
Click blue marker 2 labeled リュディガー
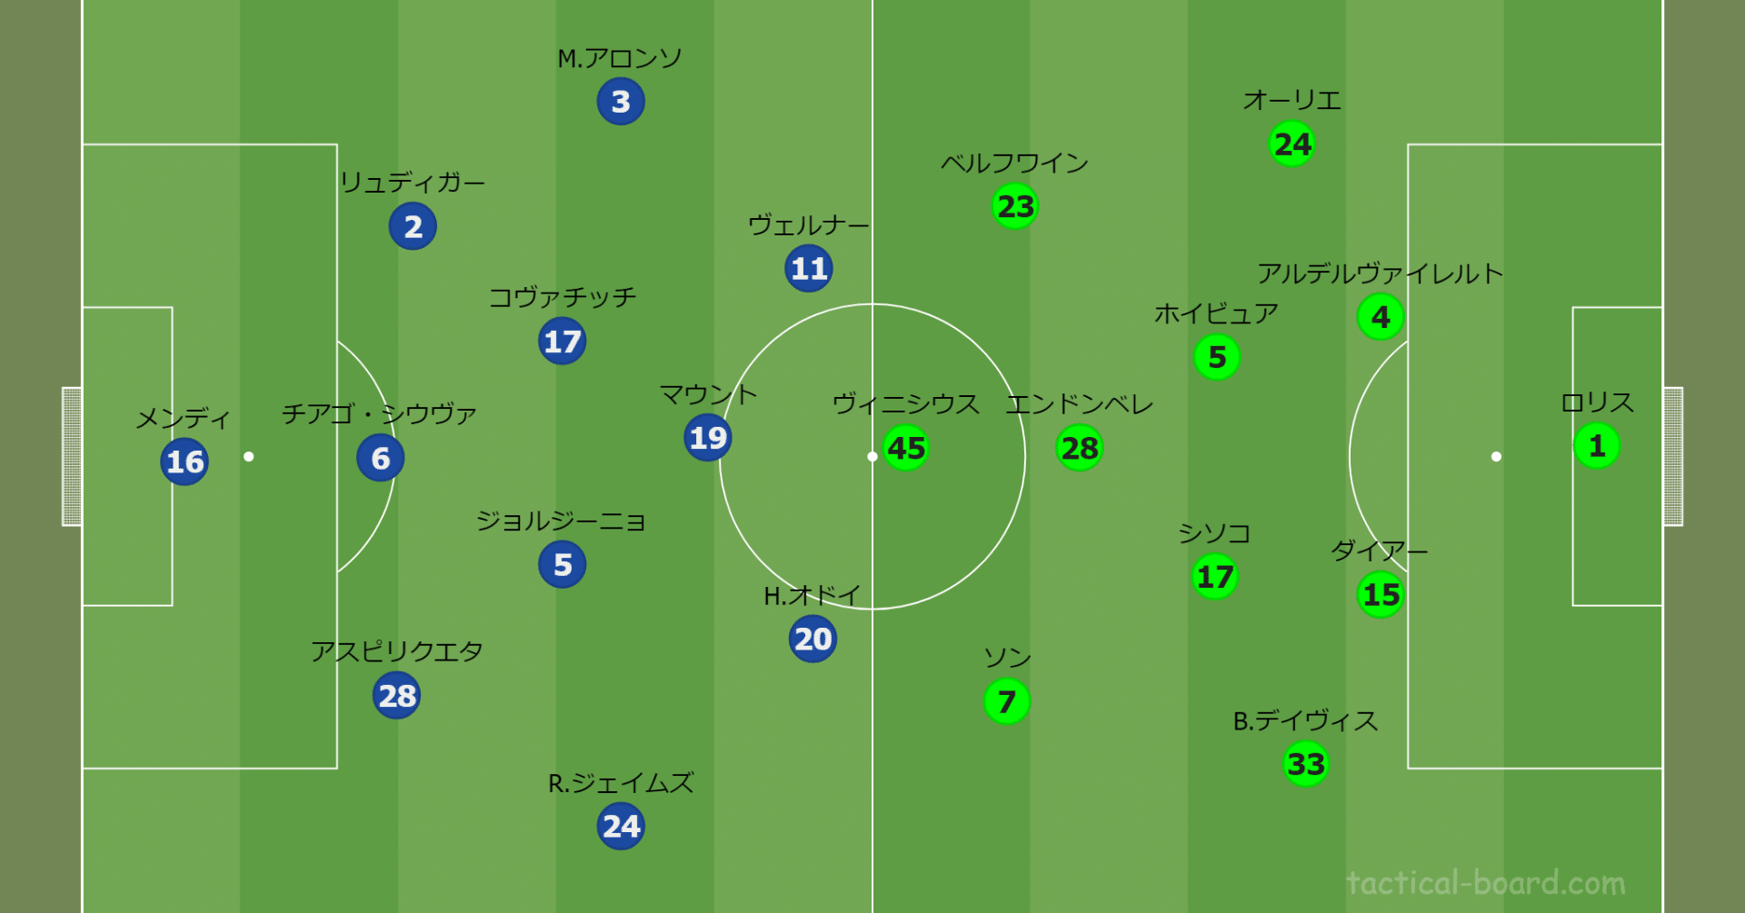pos(413,226)
